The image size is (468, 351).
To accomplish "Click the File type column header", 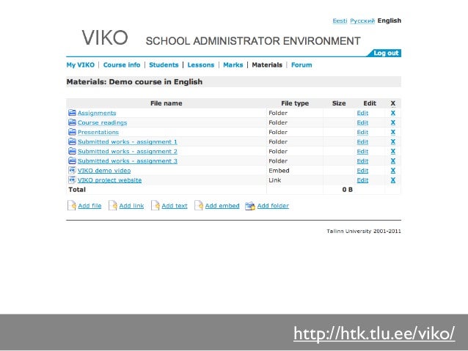I will (295, 103).
